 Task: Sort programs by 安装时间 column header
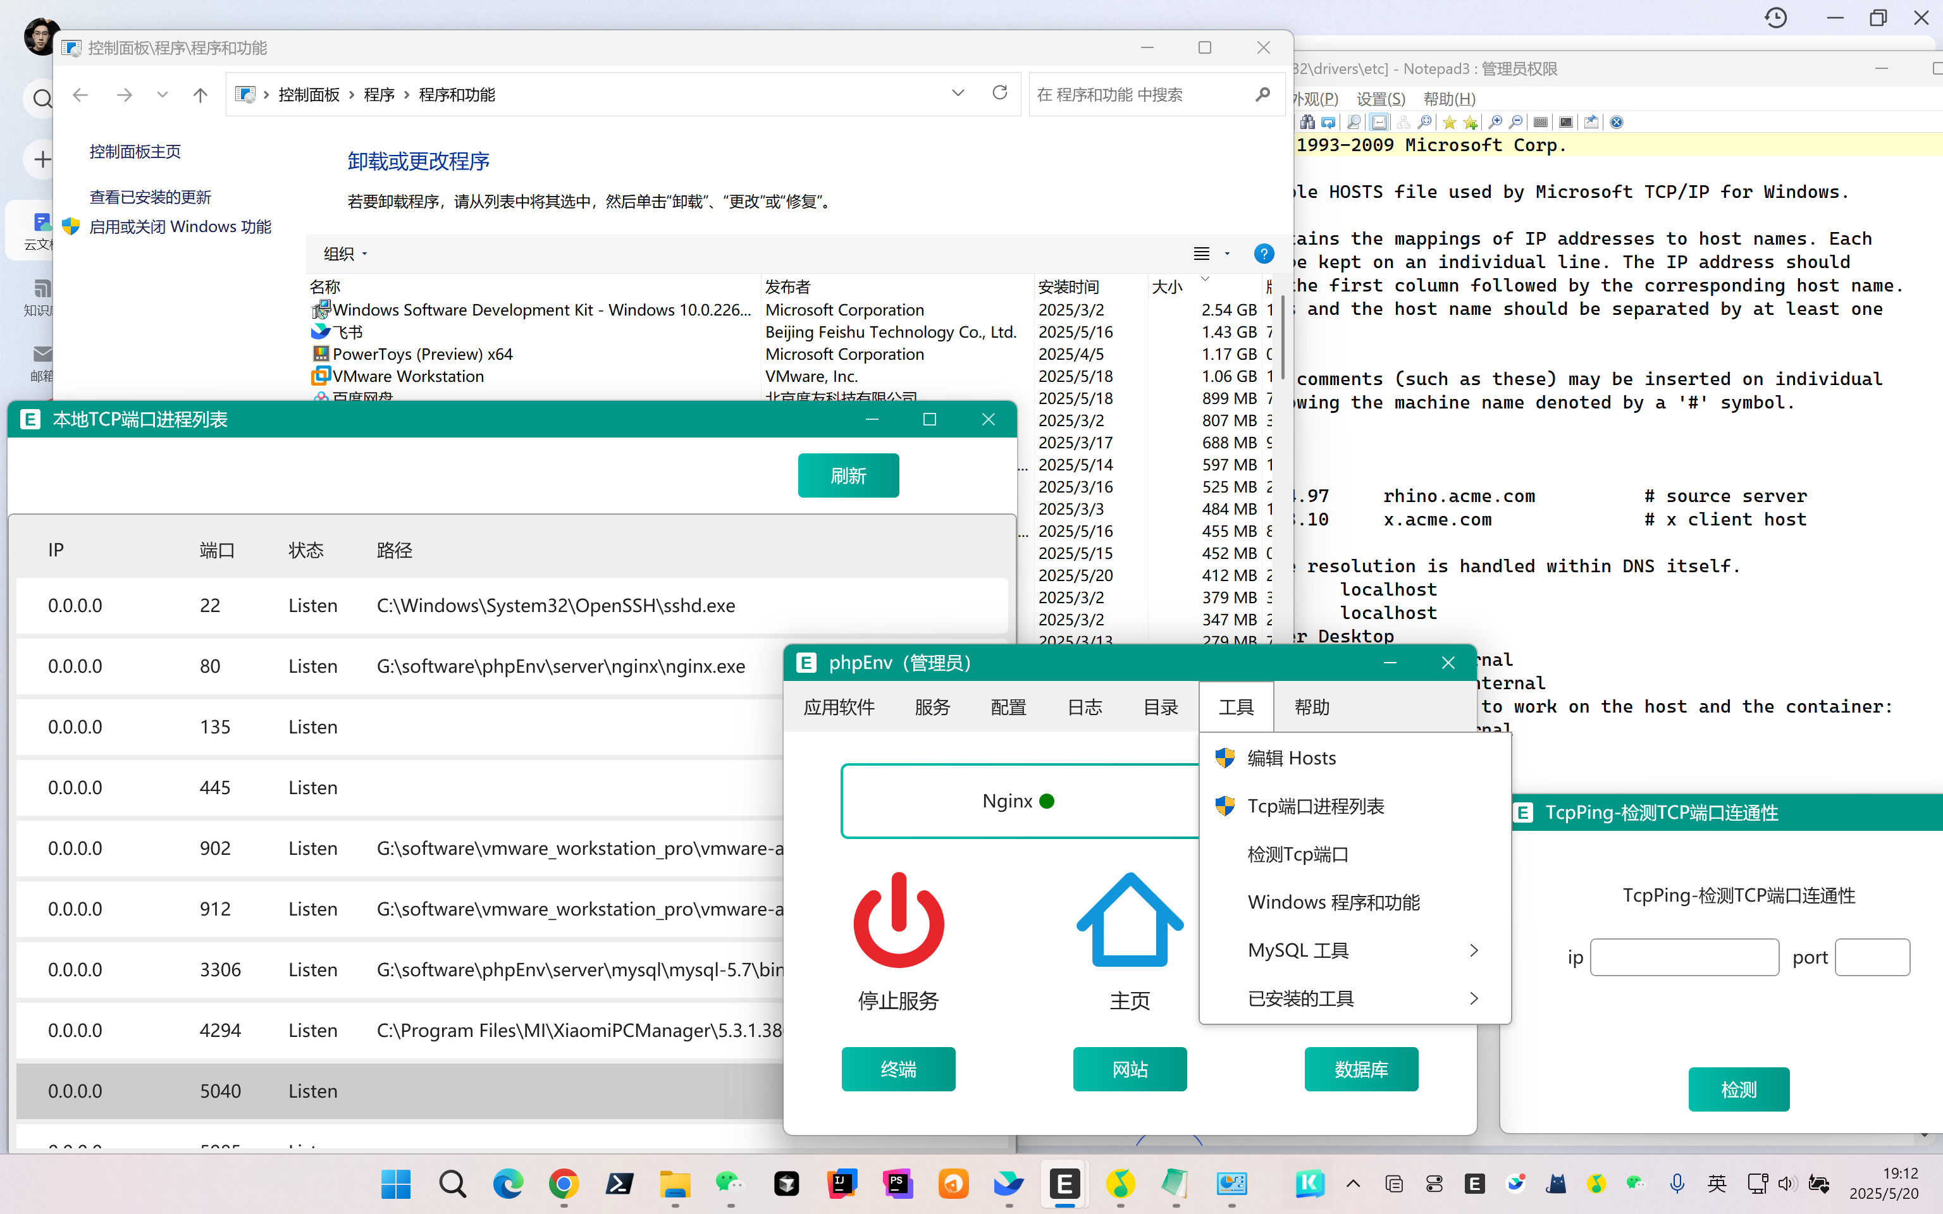tap(1068, 286)
